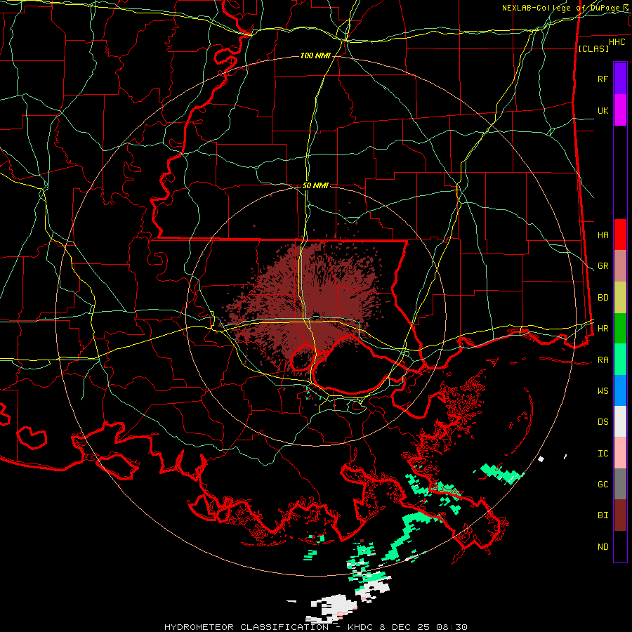
Task: Click the HA legend label
Action: click(x=603, y=235)
